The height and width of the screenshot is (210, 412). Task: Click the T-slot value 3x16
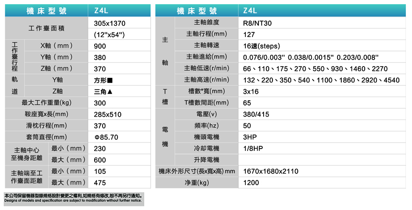coord(251,91)
